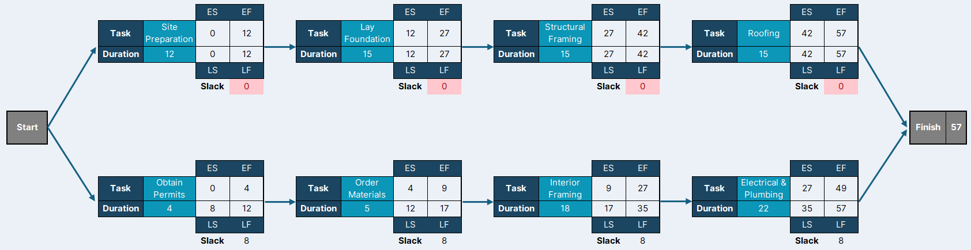The image size is (971, 250).
Task: Click the red slack value under Roofing
Action: coord(841,86)
